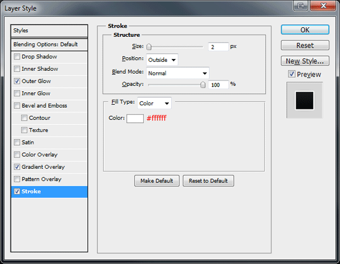Select the Texture label in styles list
This screenshot has width=340, height=264.
[39, 130]
